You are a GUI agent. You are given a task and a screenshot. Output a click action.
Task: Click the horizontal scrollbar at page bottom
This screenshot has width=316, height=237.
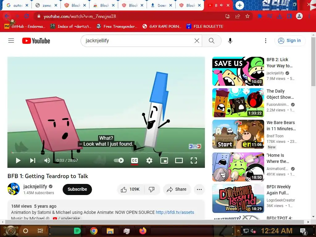click(x=154, y=222)
